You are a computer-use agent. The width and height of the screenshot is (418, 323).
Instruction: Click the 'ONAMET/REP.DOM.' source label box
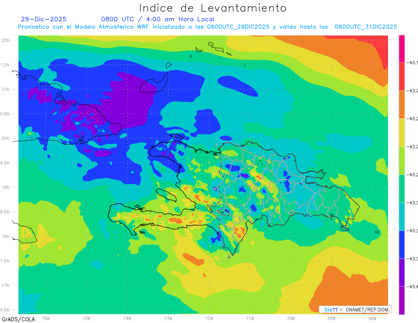pyautogui.click(x=355, y=309)
